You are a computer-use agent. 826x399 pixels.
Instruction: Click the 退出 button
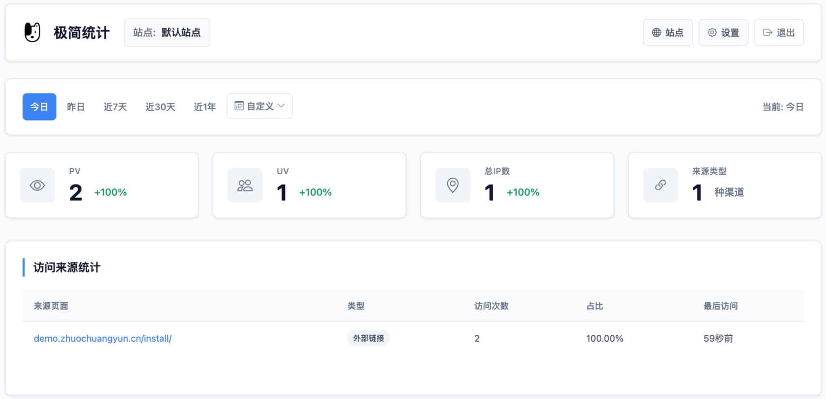tap(779, 33)
